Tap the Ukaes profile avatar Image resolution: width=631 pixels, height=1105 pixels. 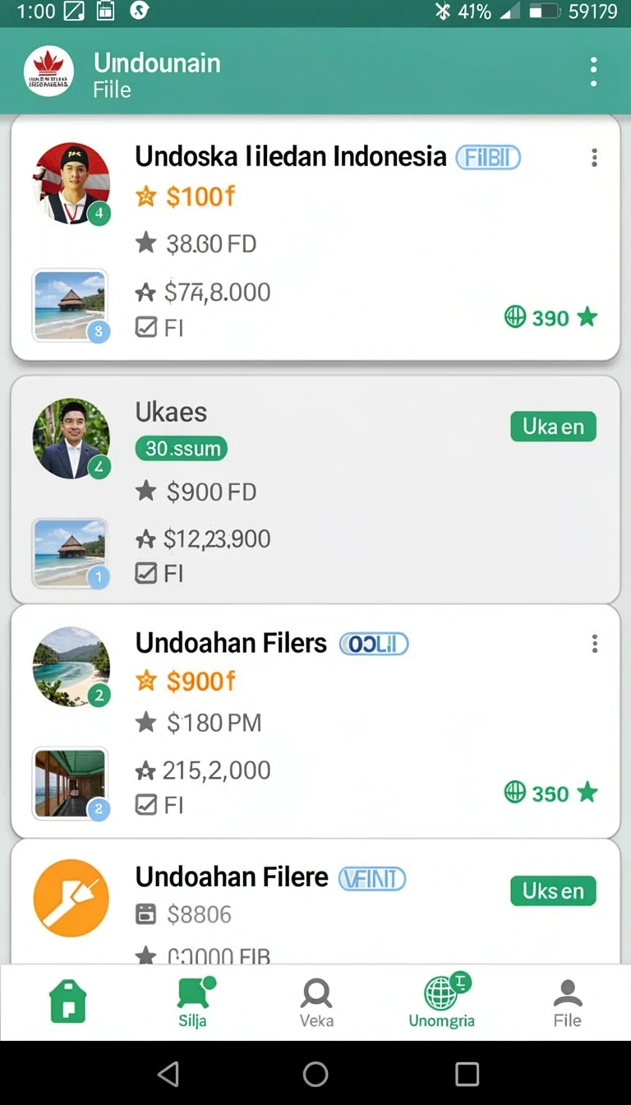click(x=71, y=438)
